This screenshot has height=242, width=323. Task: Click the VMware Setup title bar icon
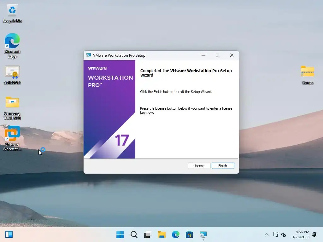point(89,55)
